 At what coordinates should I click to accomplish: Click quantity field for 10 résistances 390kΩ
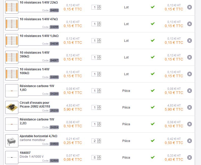(94, 57)
